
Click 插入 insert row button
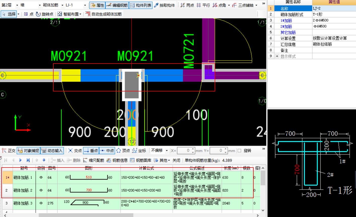(x=58, y=160)
